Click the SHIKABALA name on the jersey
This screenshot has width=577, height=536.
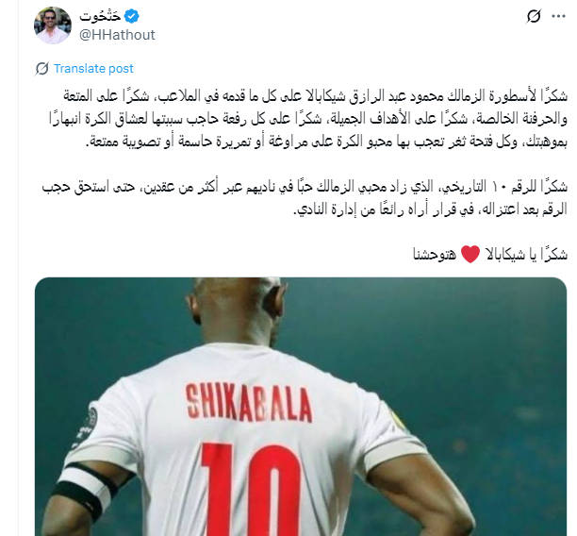[249, 403]
